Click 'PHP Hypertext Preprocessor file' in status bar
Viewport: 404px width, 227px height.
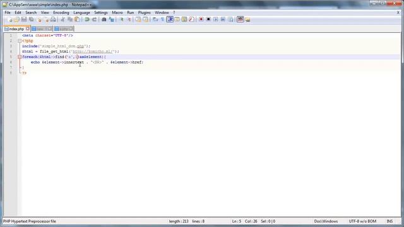click(30, 221)
